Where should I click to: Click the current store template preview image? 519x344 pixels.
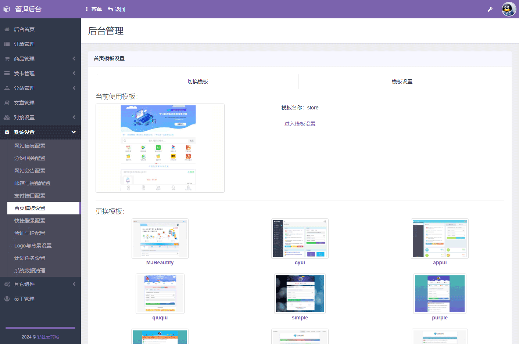pyautogui.click(x=160, y=148)
